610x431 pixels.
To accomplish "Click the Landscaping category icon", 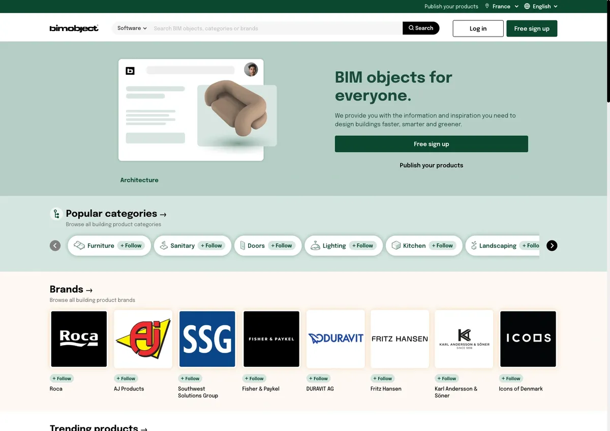I will coord(474,245).
